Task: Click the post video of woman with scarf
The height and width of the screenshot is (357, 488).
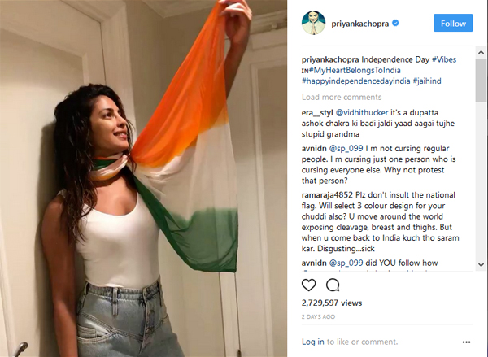Action: pos(143,178)
